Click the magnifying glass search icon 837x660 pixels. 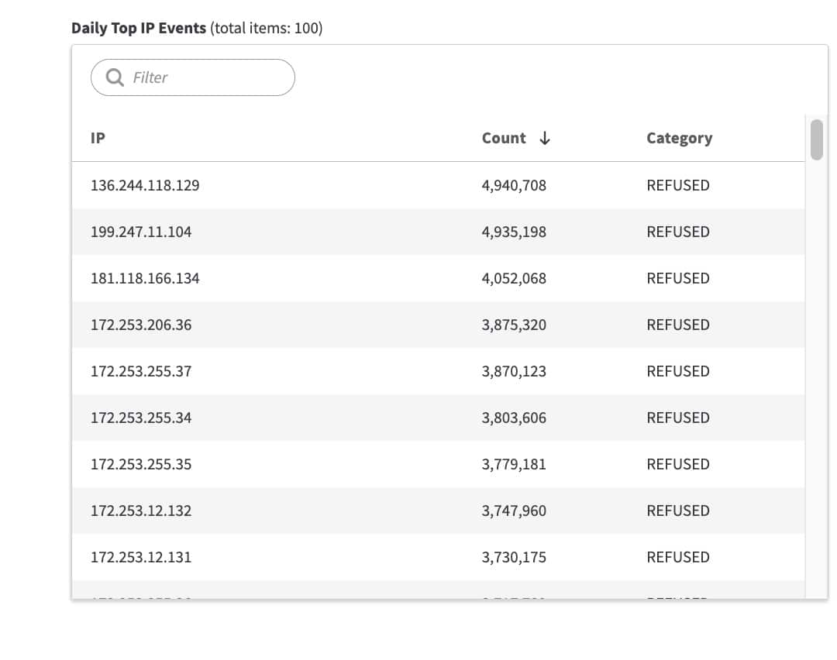click(x=115, y=77)
